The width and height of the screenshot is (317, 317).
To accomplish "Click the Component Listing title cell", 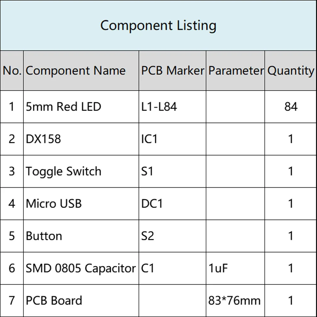I will pos(158,25).
